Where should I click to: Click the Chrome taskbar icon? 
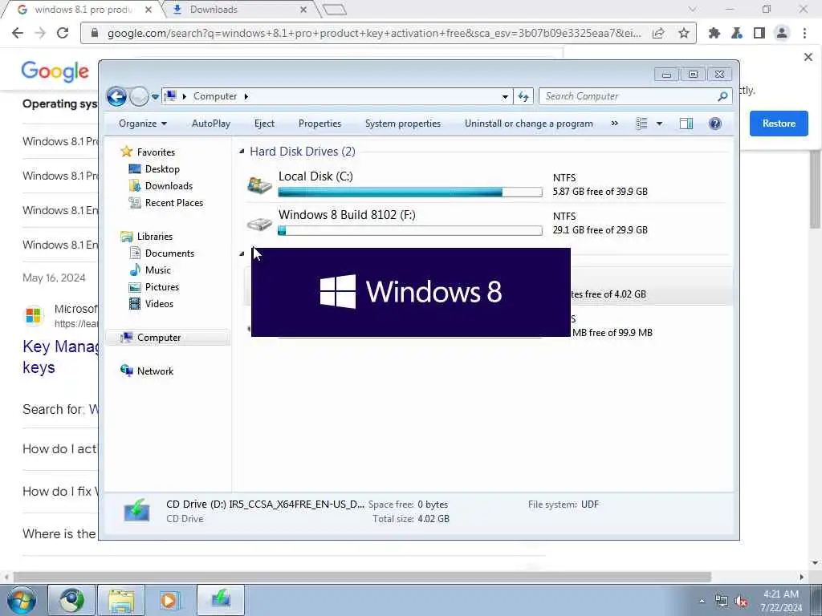pos(71,600)
